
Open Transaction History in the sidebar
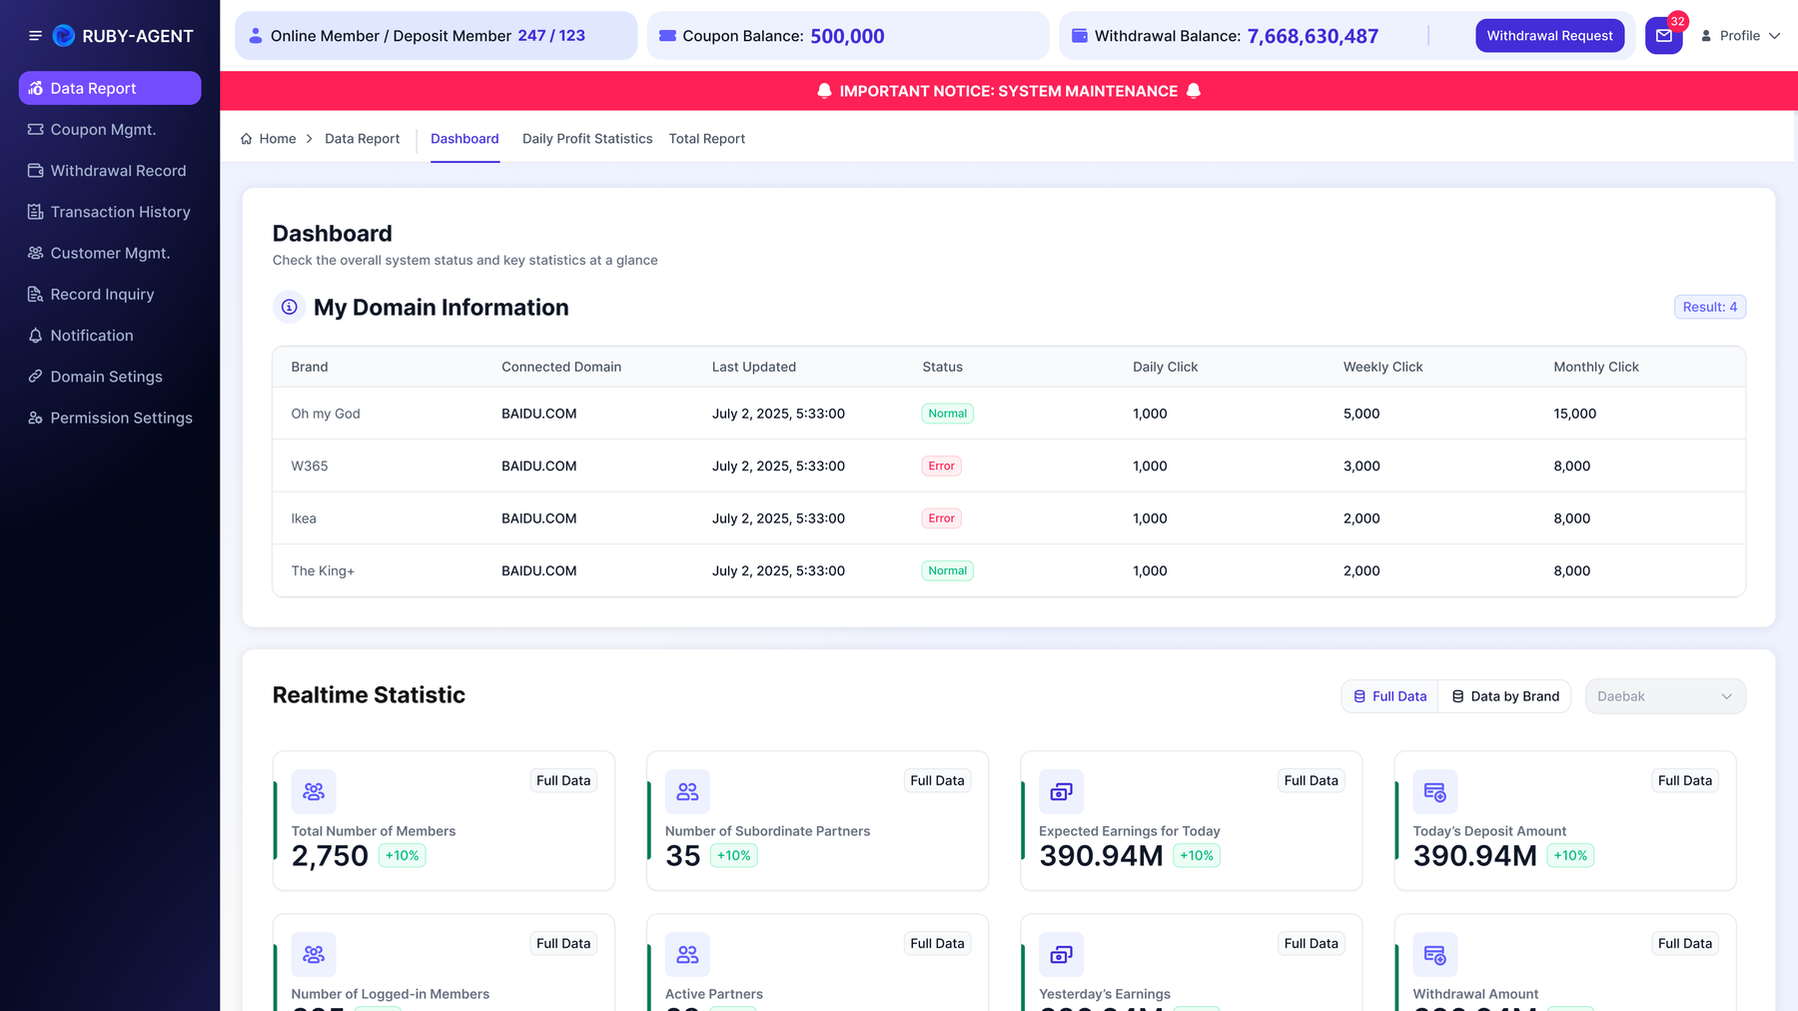point(110,212)
